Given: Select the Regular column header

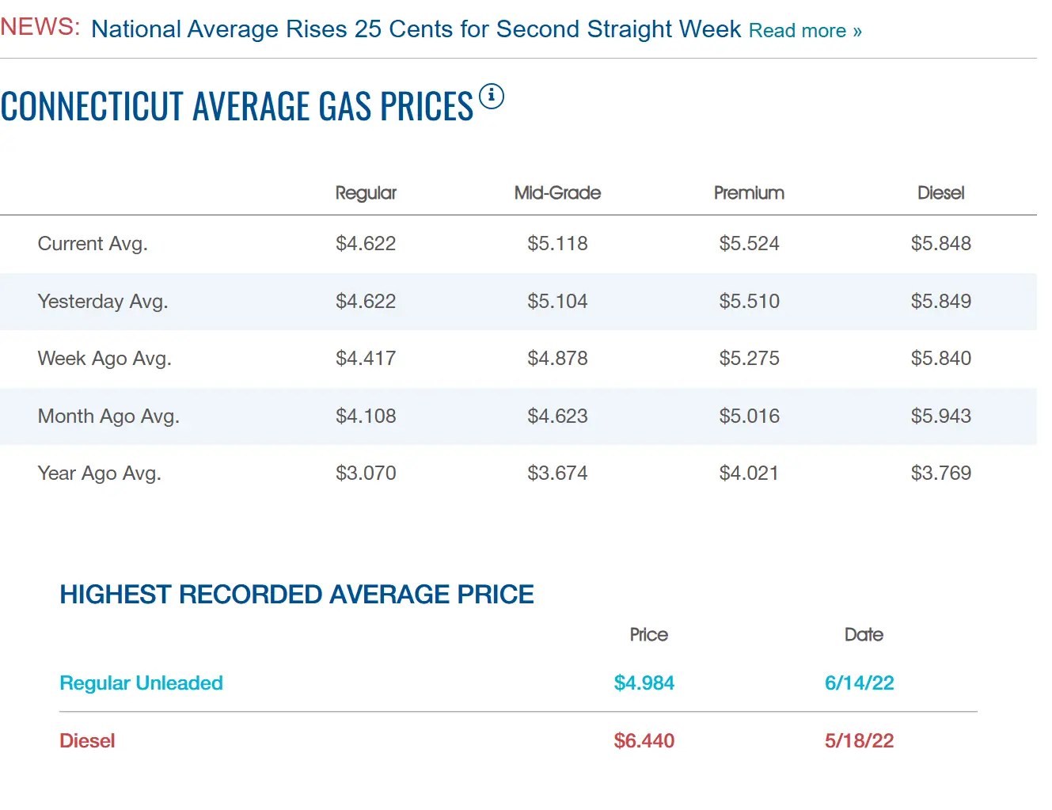Looking at the screenshot, I should click(x=366, y=193).
